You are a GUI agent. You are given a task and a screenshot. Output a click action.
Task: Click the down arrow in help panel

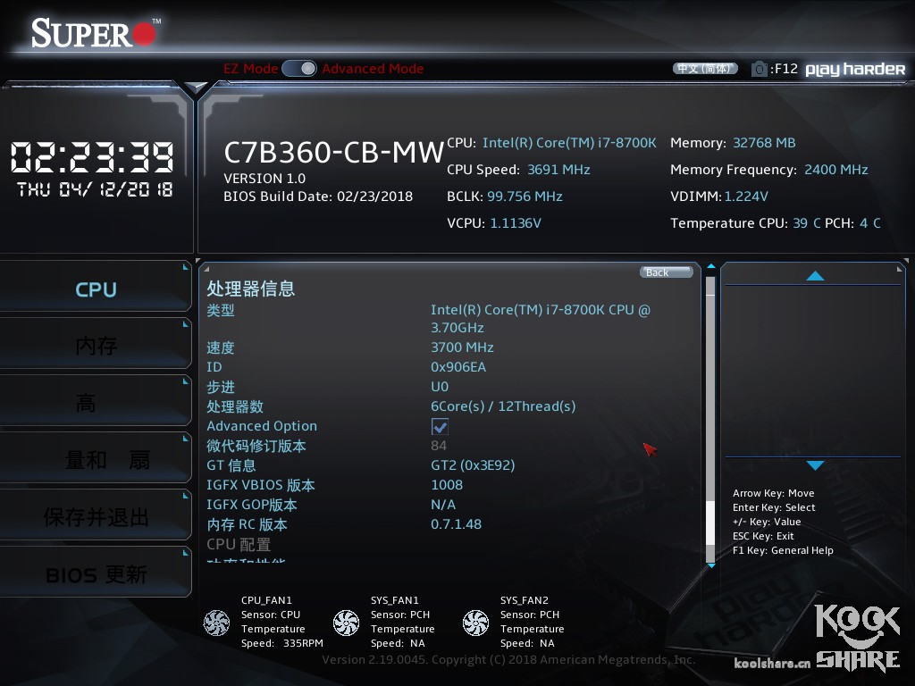tap(815, 464)
